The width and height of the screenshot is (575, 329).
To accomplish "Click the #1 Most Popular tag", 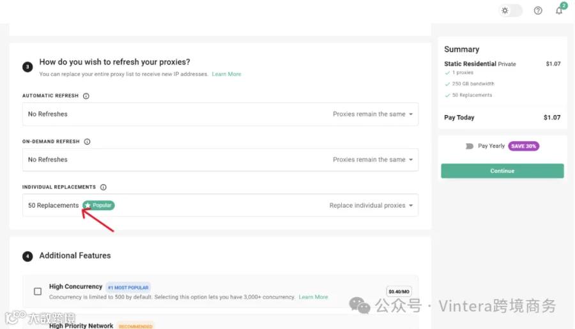I will [x=128, y=287].
